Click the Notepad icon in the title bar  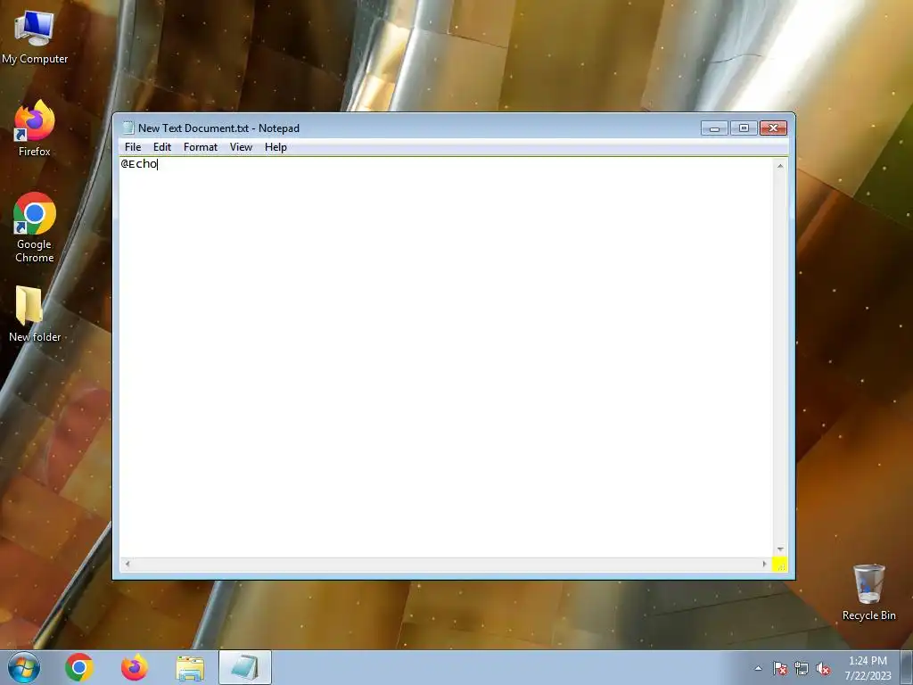(x=128, y=128)
